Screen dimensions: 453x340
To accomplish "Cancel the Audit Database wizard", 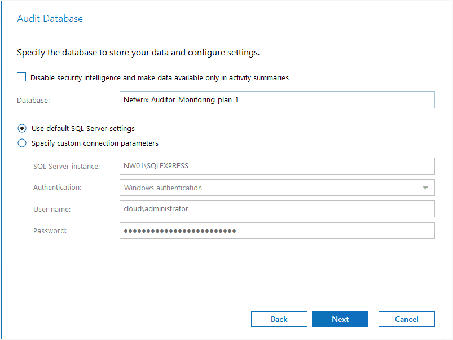I will pyautogui.click(x=406, y=319).
